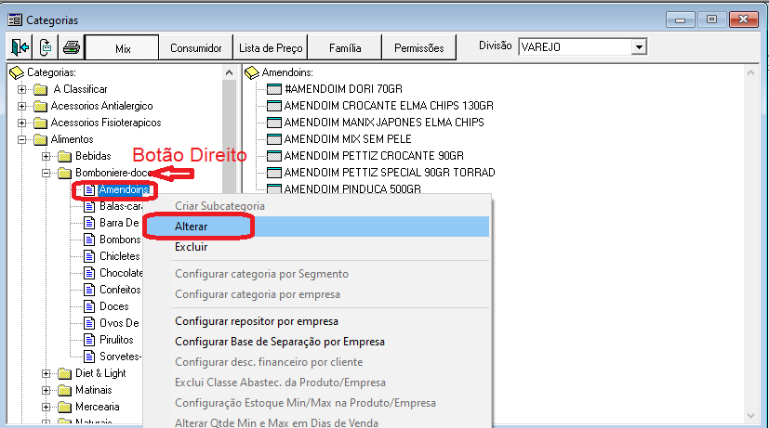769x428 pixels.
Task: Select the AMENDOIM PINDUCA 500GR product
Action: point(352,189)
